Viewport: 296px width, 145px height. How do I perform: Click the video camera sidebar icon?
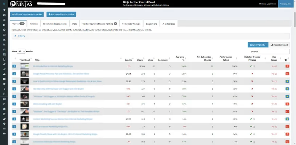4,79
